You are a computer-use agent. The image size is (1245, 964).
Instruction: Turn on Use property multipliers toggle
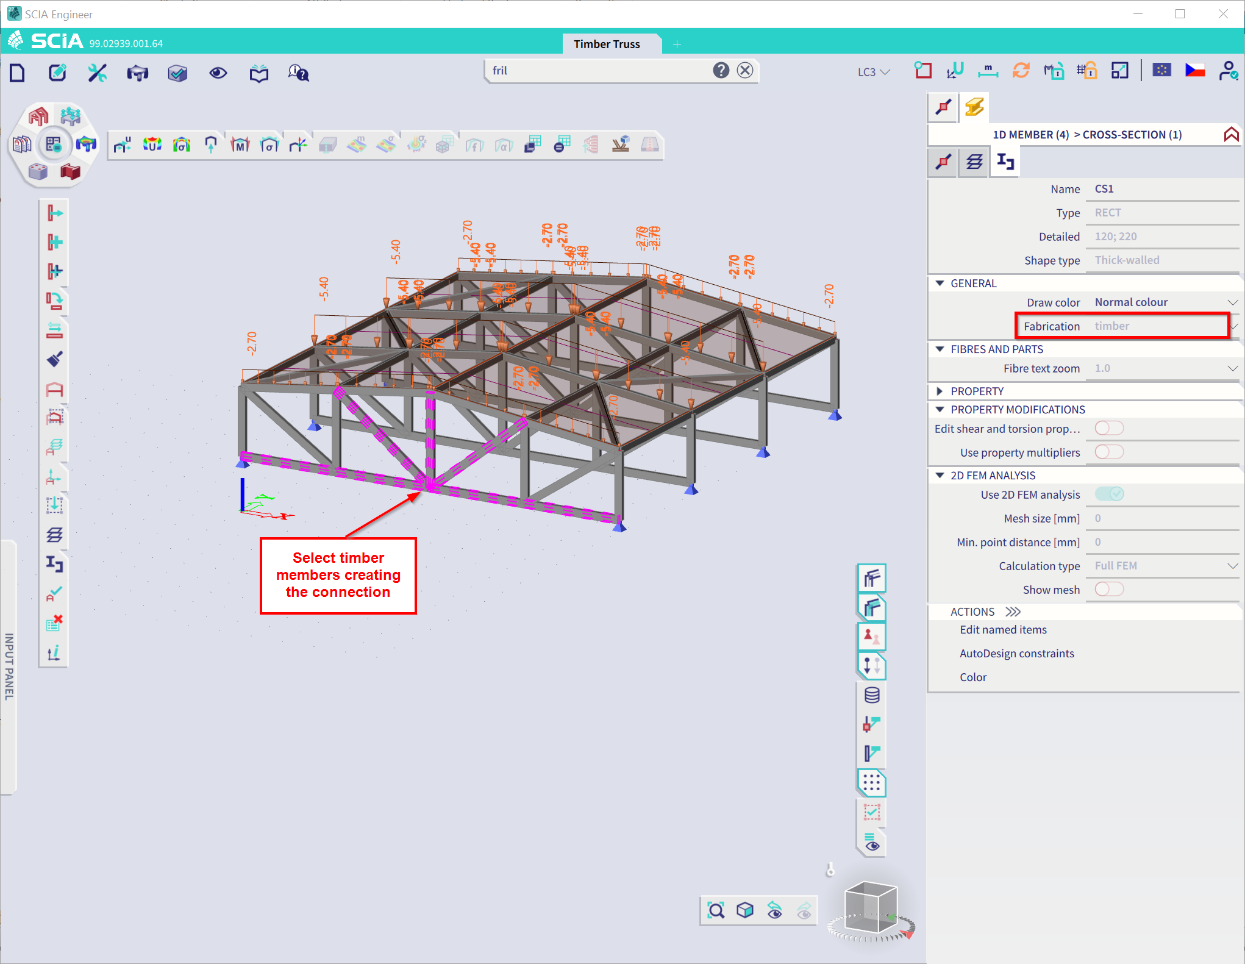(x=1108, y=452)
